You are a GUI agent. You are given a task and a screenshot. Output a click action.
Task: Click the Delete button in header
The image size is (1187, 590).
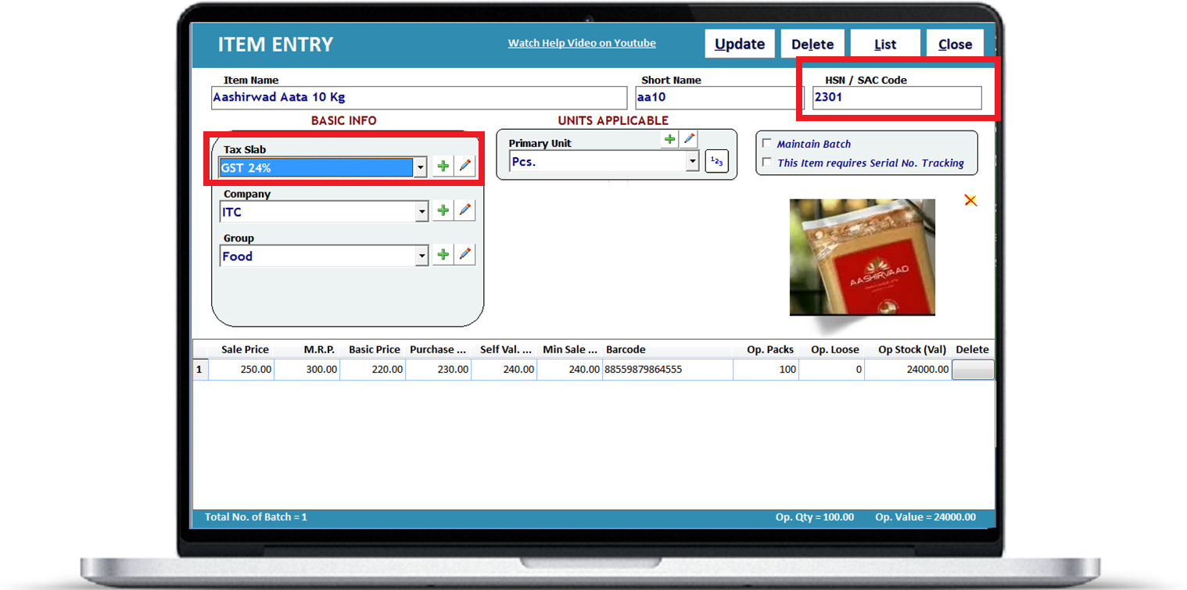(812, 44)
